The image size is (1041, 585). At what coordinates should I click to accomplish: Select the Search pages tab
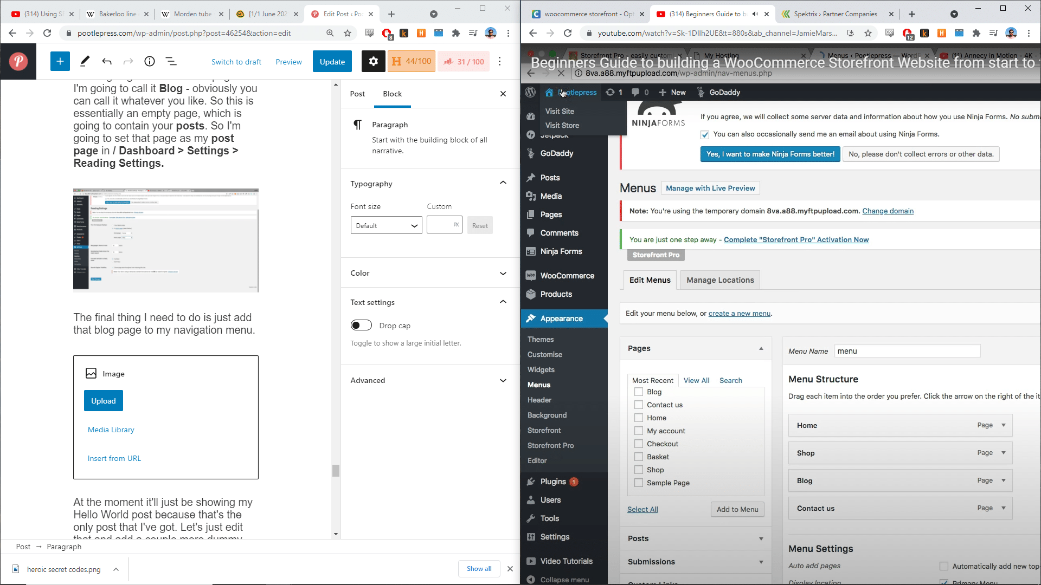click(x=730, y=380)
